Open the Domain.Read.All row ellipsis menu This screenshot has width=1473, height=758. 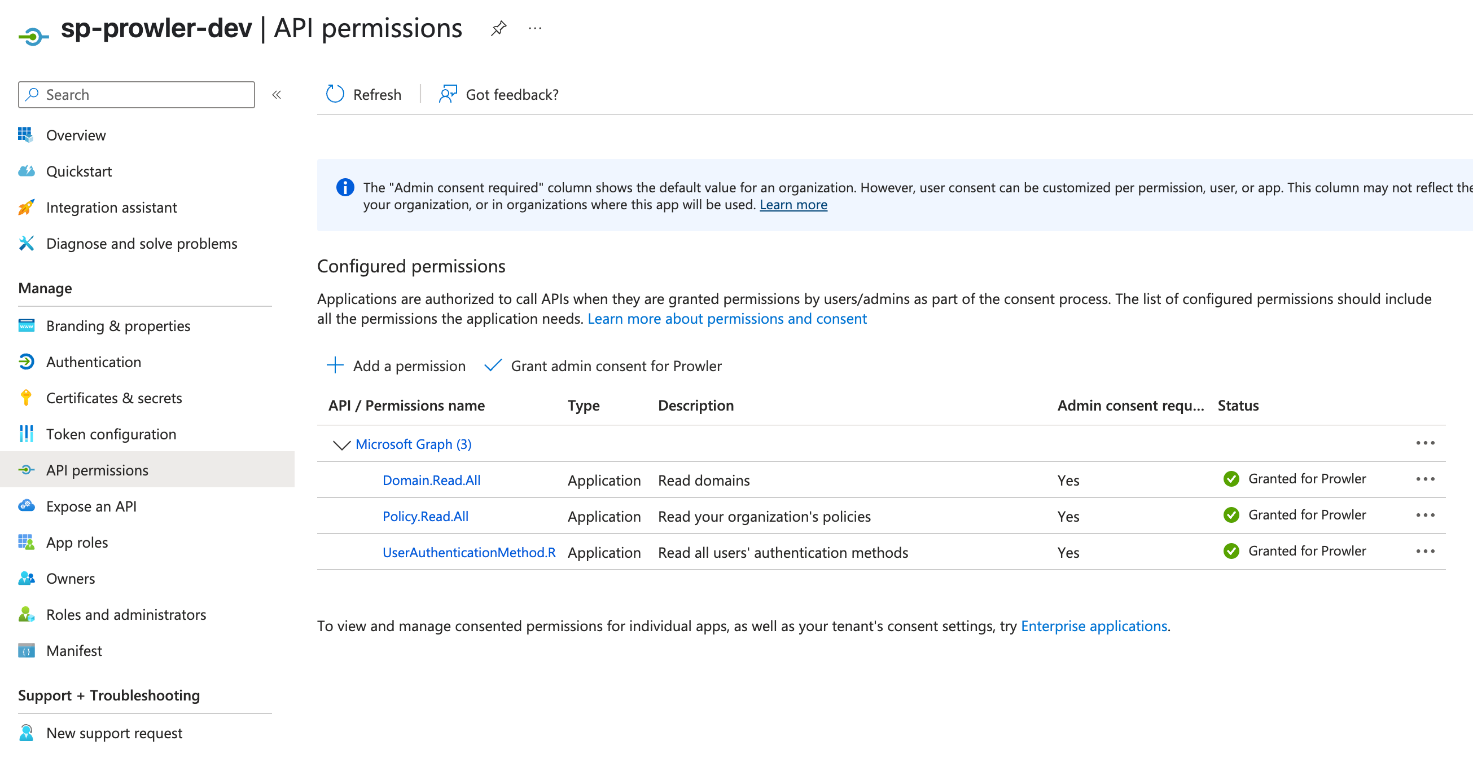[x=1425, y=479]
